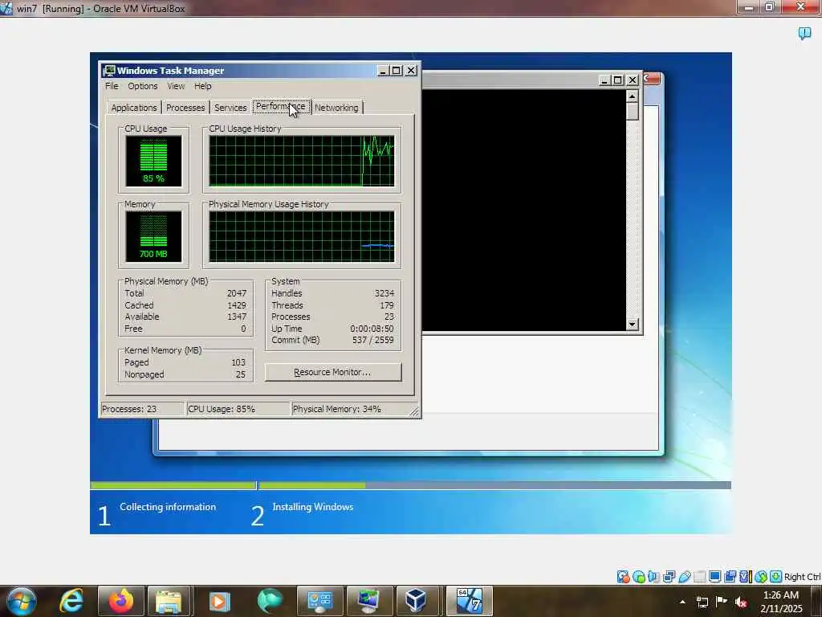Open the Control Panel taskbar icon

pyautogui.click(x=319, y=601)
